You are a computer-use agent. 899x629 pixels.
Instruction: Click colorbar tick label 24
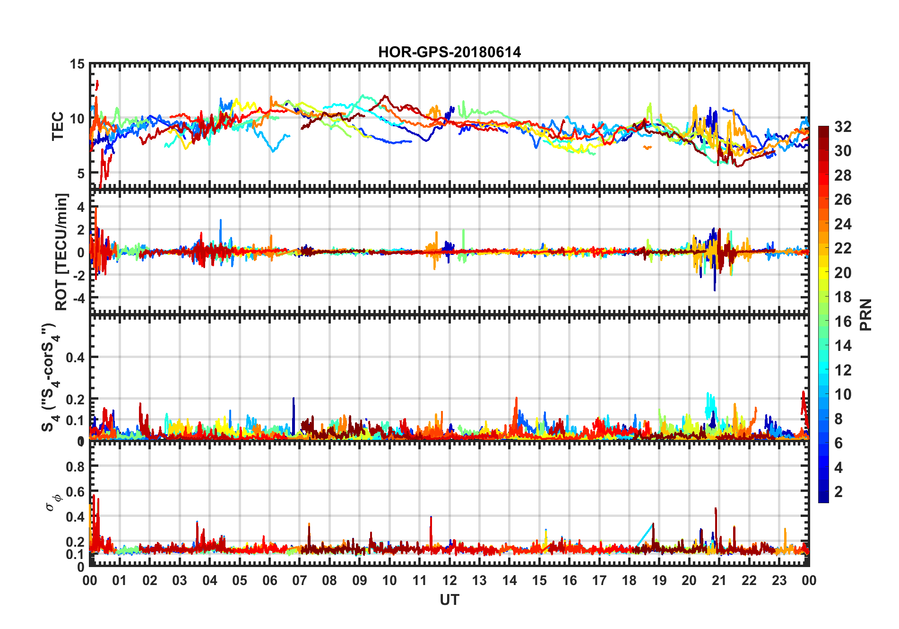tap(843, 224)
